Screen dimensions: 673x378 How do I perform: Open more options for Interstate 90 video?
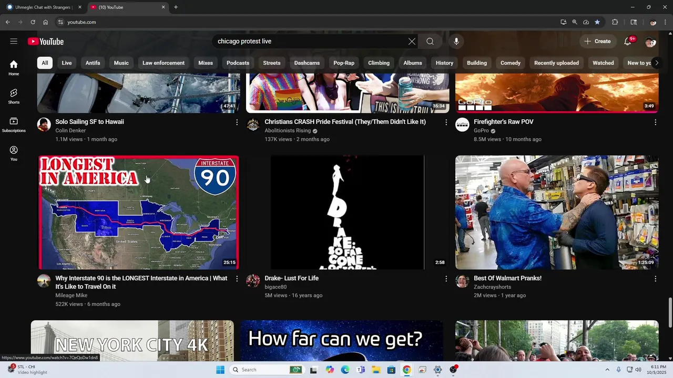tap(237, 279)
